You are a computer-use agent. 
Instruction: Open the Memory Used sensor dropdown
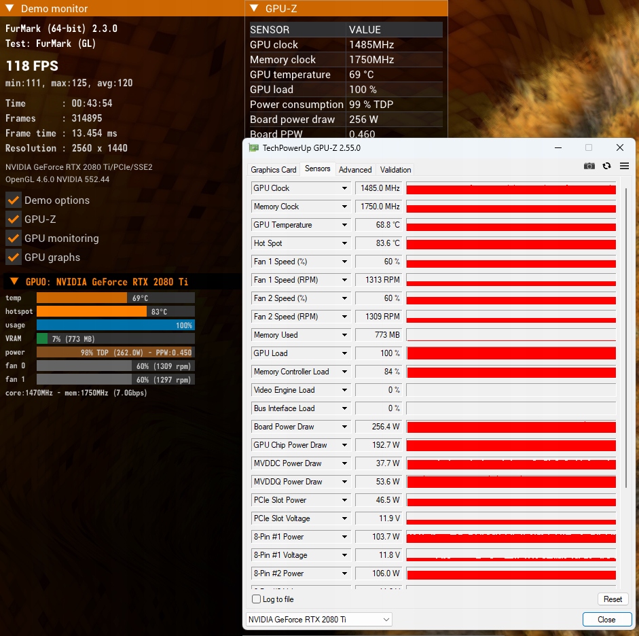tap(344, 335)
